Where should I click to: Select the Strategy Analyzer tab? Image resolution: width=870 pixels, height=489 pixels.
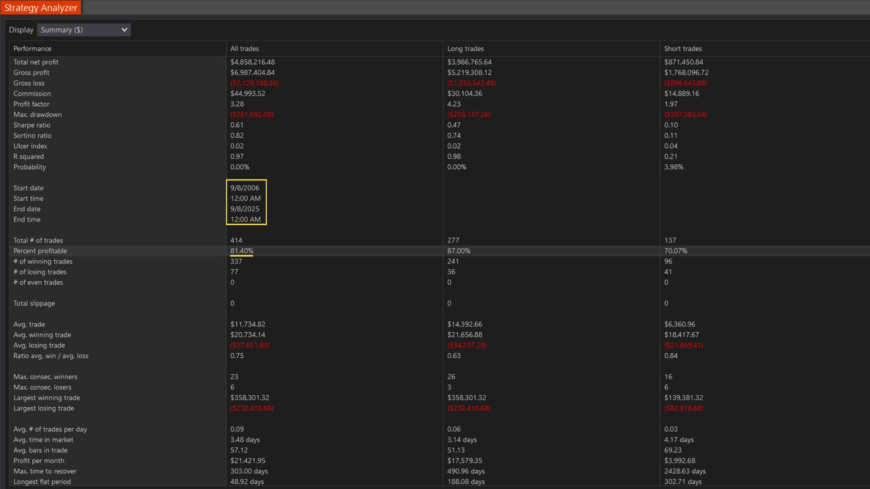coord(41,8)
